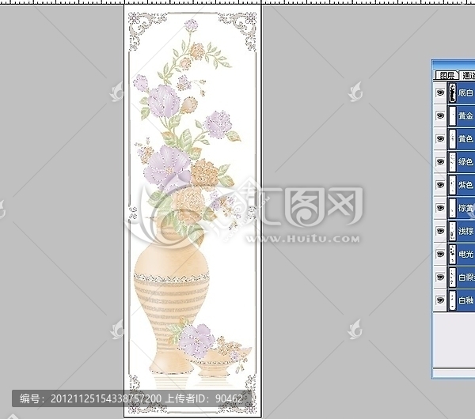Select the 电光 channel thumbnail
Image resolution: width=475 pixels, height=419 pixels.
[x=452, y=254]
